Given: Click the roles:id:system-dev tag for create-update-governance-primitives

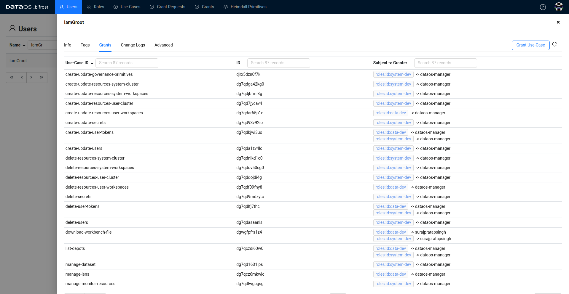Looking at the screenshot, I should click(x=393, y=74).
